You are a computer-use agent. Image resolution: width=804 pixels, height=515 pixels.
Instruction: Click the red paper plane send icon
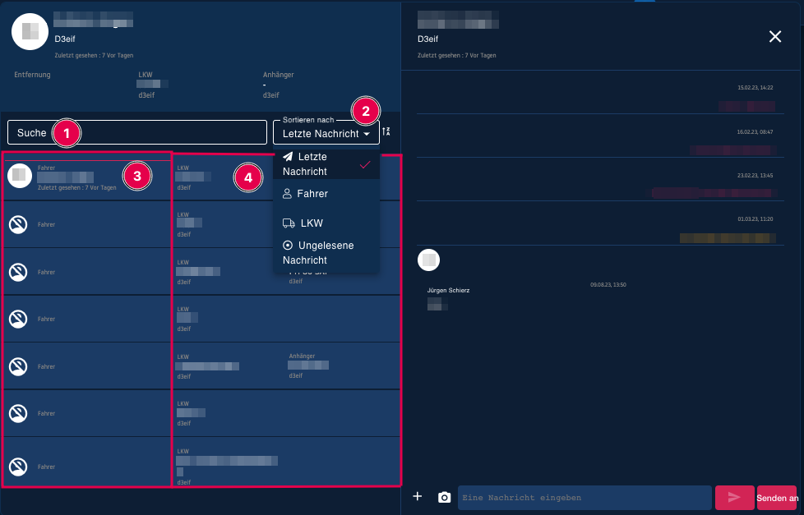pyautogui.click(x=734, y=497)
